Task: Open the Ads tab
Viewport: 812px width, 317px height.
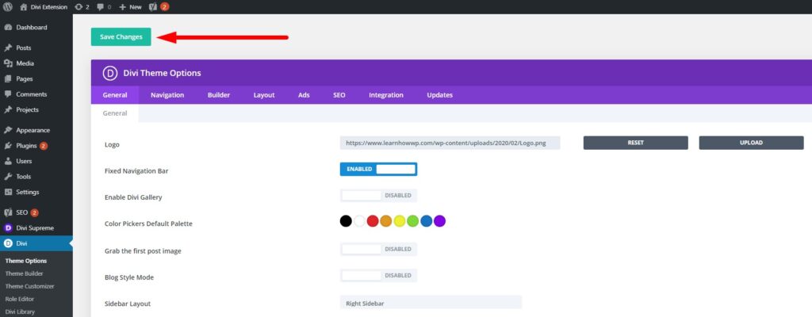Action: (304, 95)
